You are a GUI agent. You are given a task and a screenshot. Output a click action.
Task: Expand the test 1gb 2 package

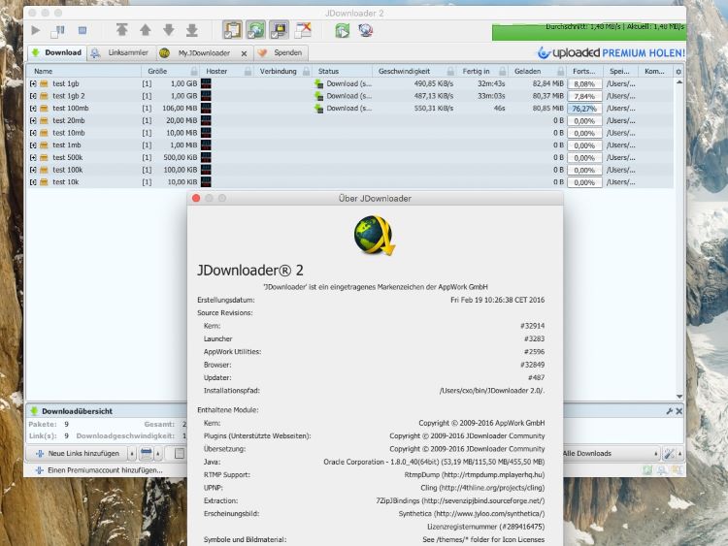[x=33, y=96]
